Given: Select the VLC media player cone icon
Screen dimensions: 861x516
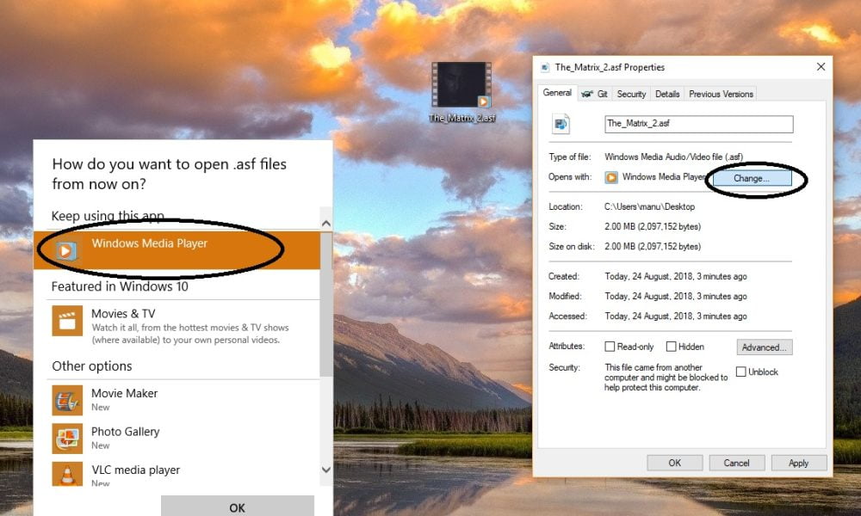Looking at the screenshot, I should pyautogui.click(x=66, y=475).
